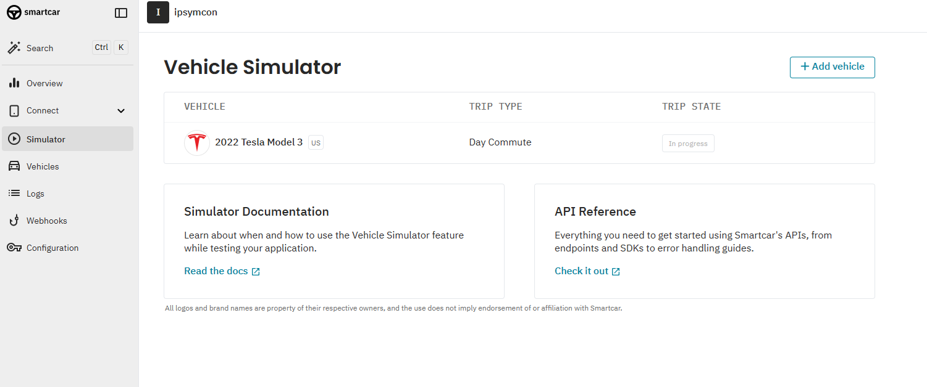Click the Smartcar steering wheel logo

click(x=14, y=12)
